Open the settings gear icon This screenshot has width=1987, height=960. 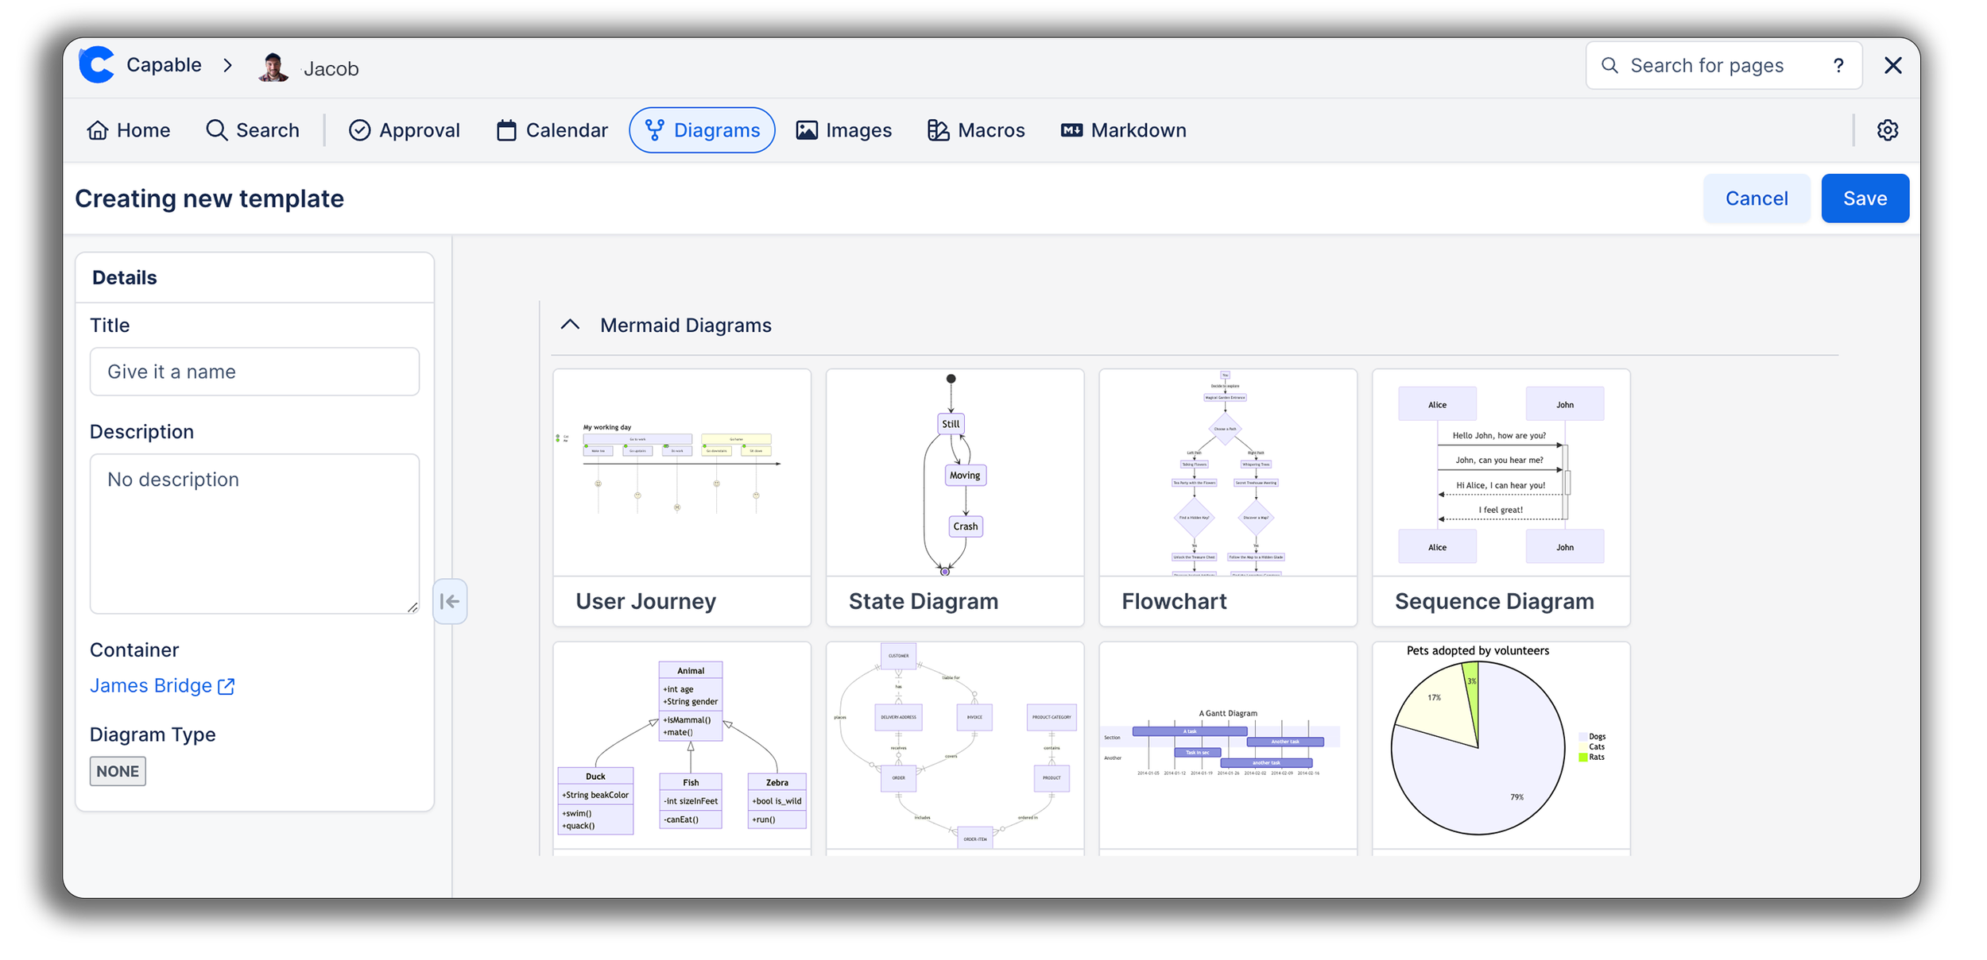pos(1888,130)
